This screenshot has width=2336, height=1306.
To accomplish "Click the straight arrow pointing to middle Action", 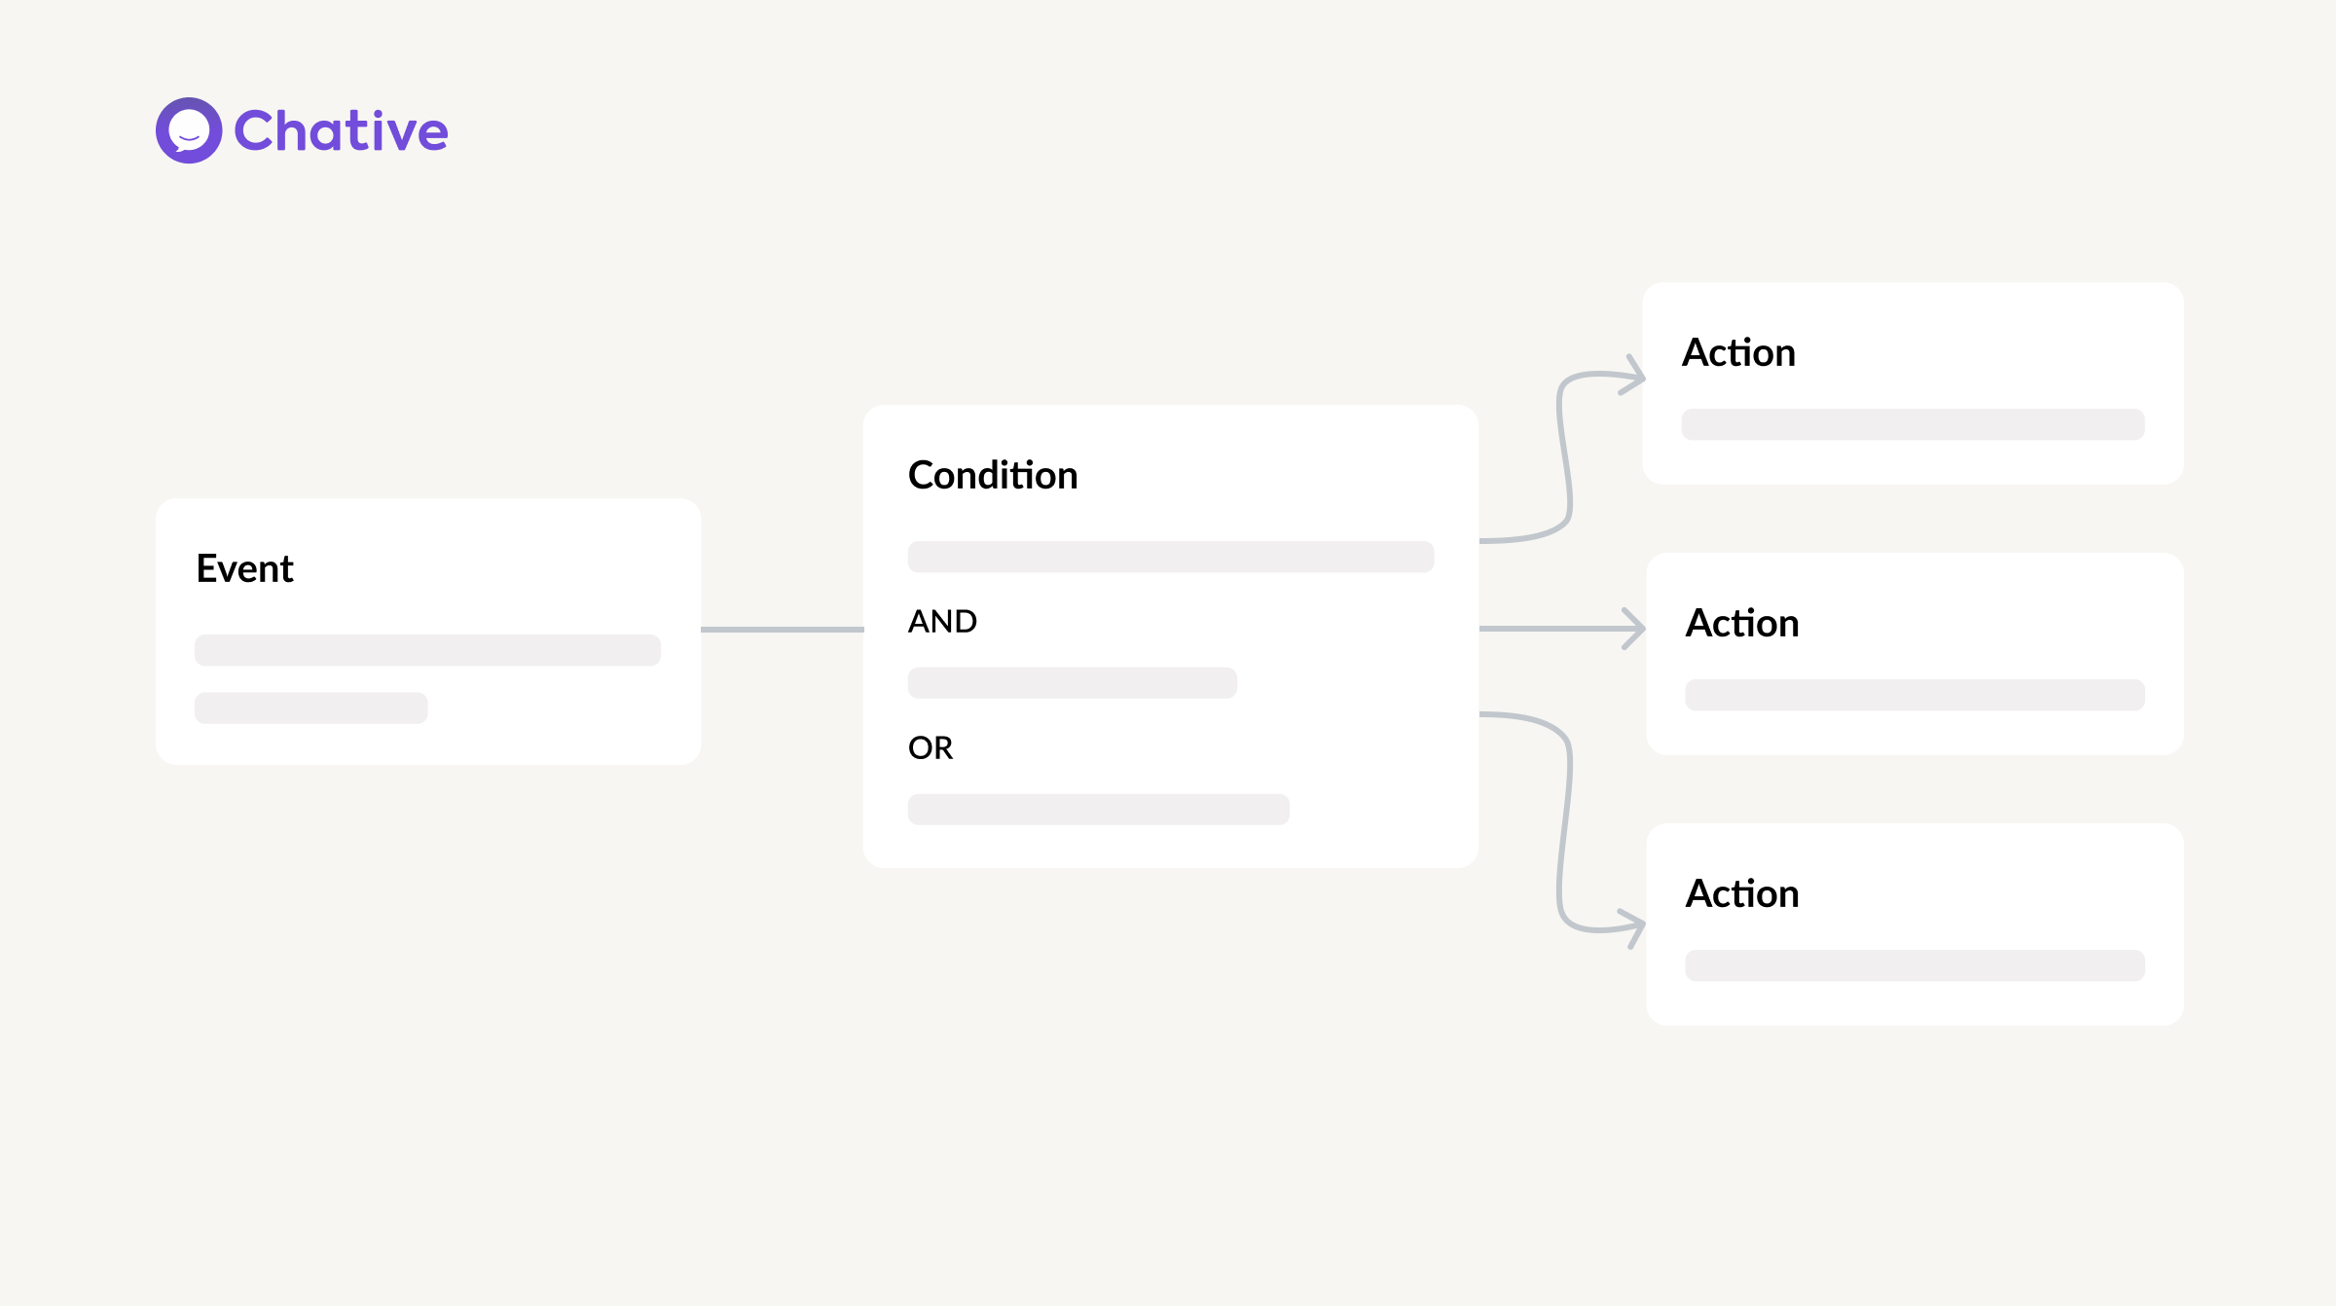I will pyautogui.click(x=1563, y=629).
